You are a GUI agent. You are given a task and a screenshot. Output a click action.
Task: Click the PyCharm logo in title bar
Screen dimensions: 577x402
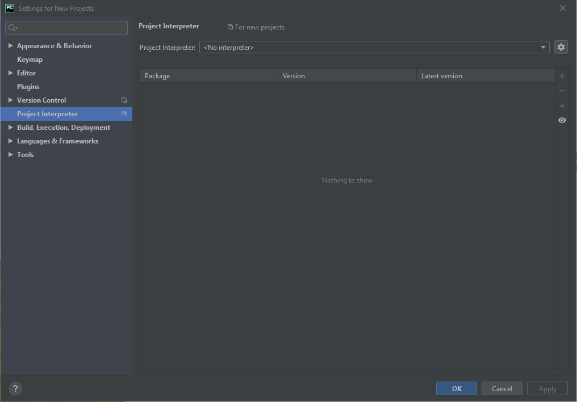click(10, 9)
